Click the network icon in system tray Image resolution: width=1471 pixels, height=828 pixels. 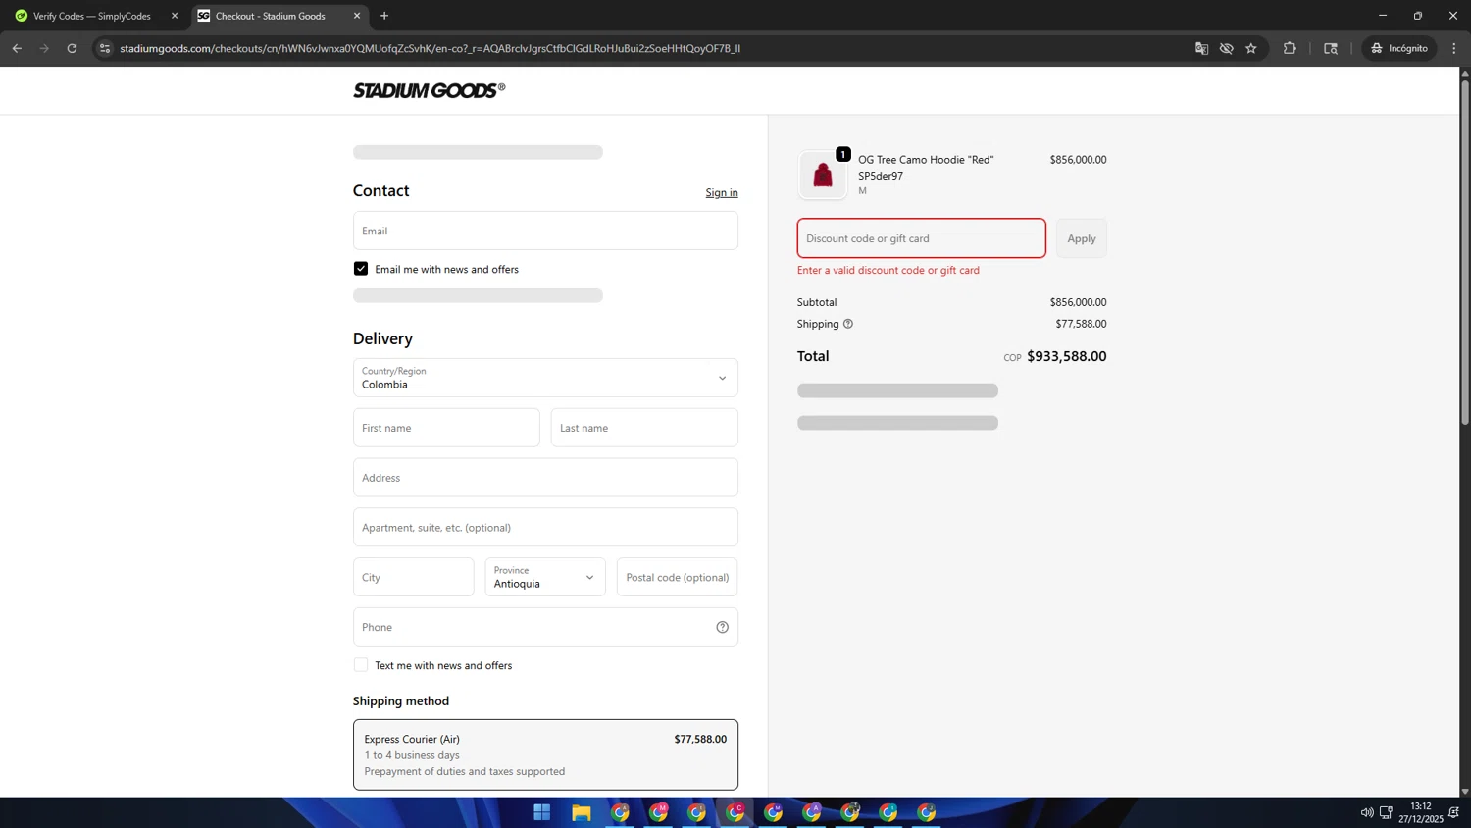point(1386,812)
